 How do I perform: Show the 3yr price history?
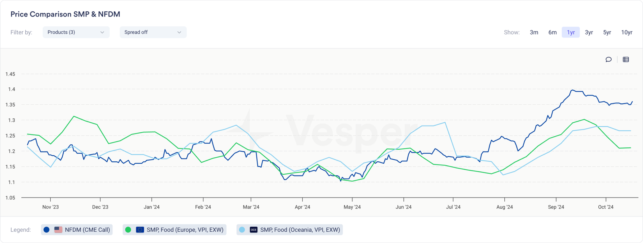589,32
